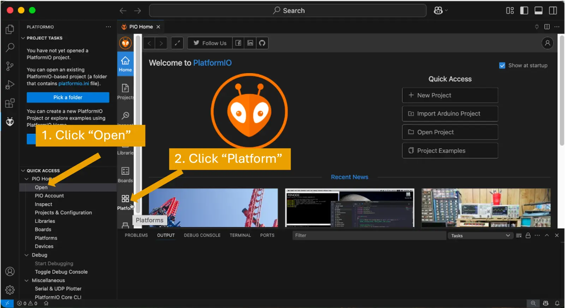Open the PlatformIO LinkedIn page icon
565x308 pixels.
250,43
